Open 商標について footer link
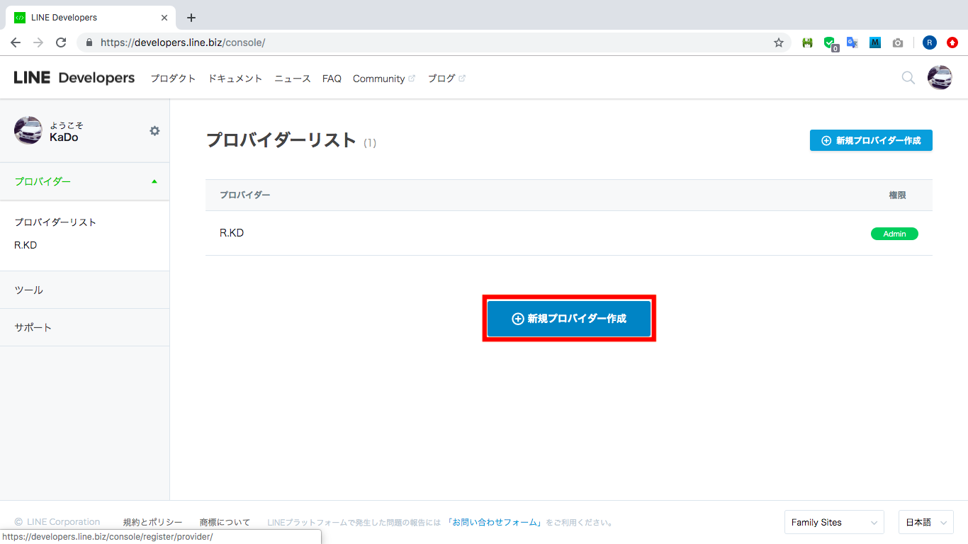Screen dimensions: 968x544 [x=225, y=523]
